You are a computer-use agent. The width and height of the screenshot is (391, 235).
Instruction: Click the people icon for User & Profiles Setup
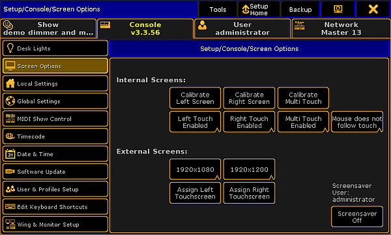(10, 189)
